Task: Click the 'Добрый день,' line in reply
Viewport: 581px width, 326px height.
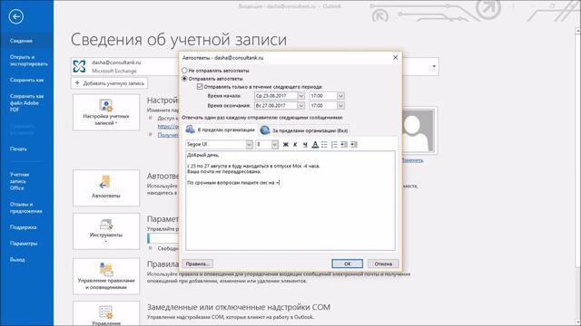Action: (x=203, y=155)
